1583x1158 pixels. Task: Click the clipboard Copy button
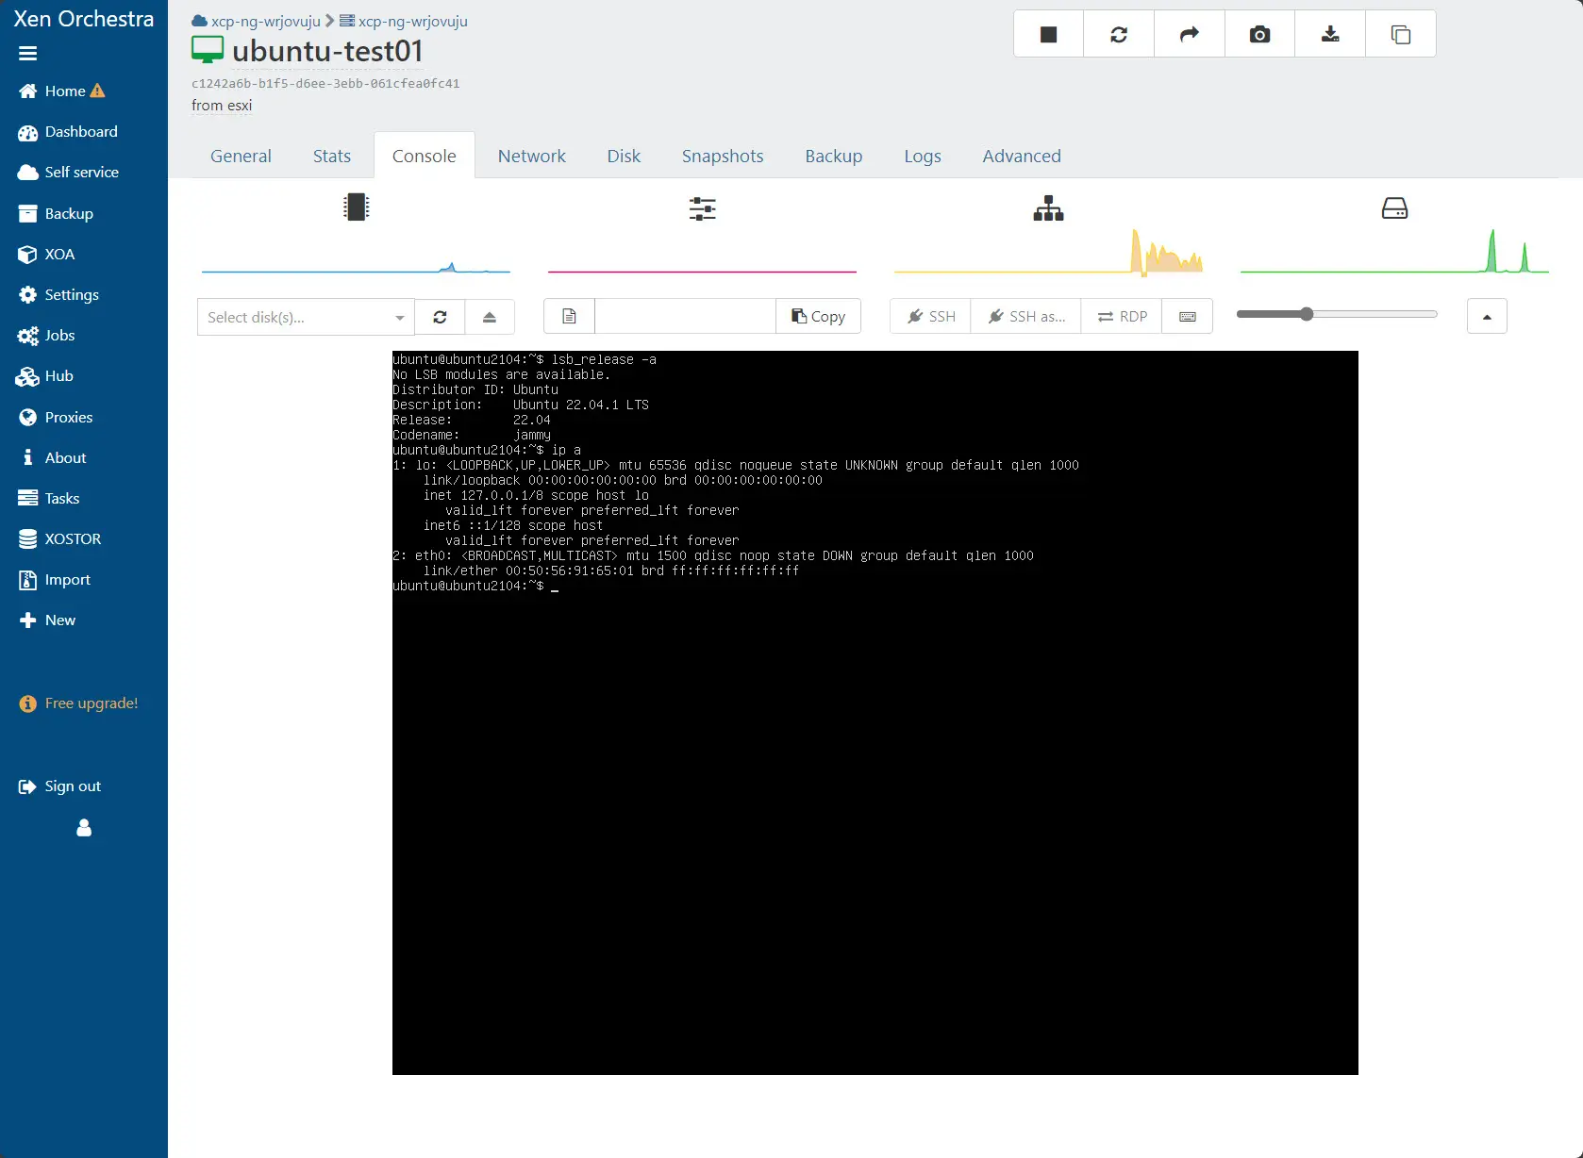[818, 316]
